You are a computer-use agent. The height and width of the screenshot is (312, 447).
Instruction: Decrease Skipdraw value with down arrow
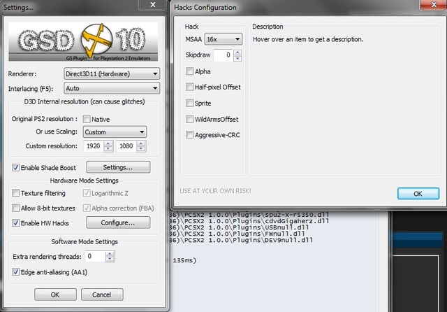[237, 58]
